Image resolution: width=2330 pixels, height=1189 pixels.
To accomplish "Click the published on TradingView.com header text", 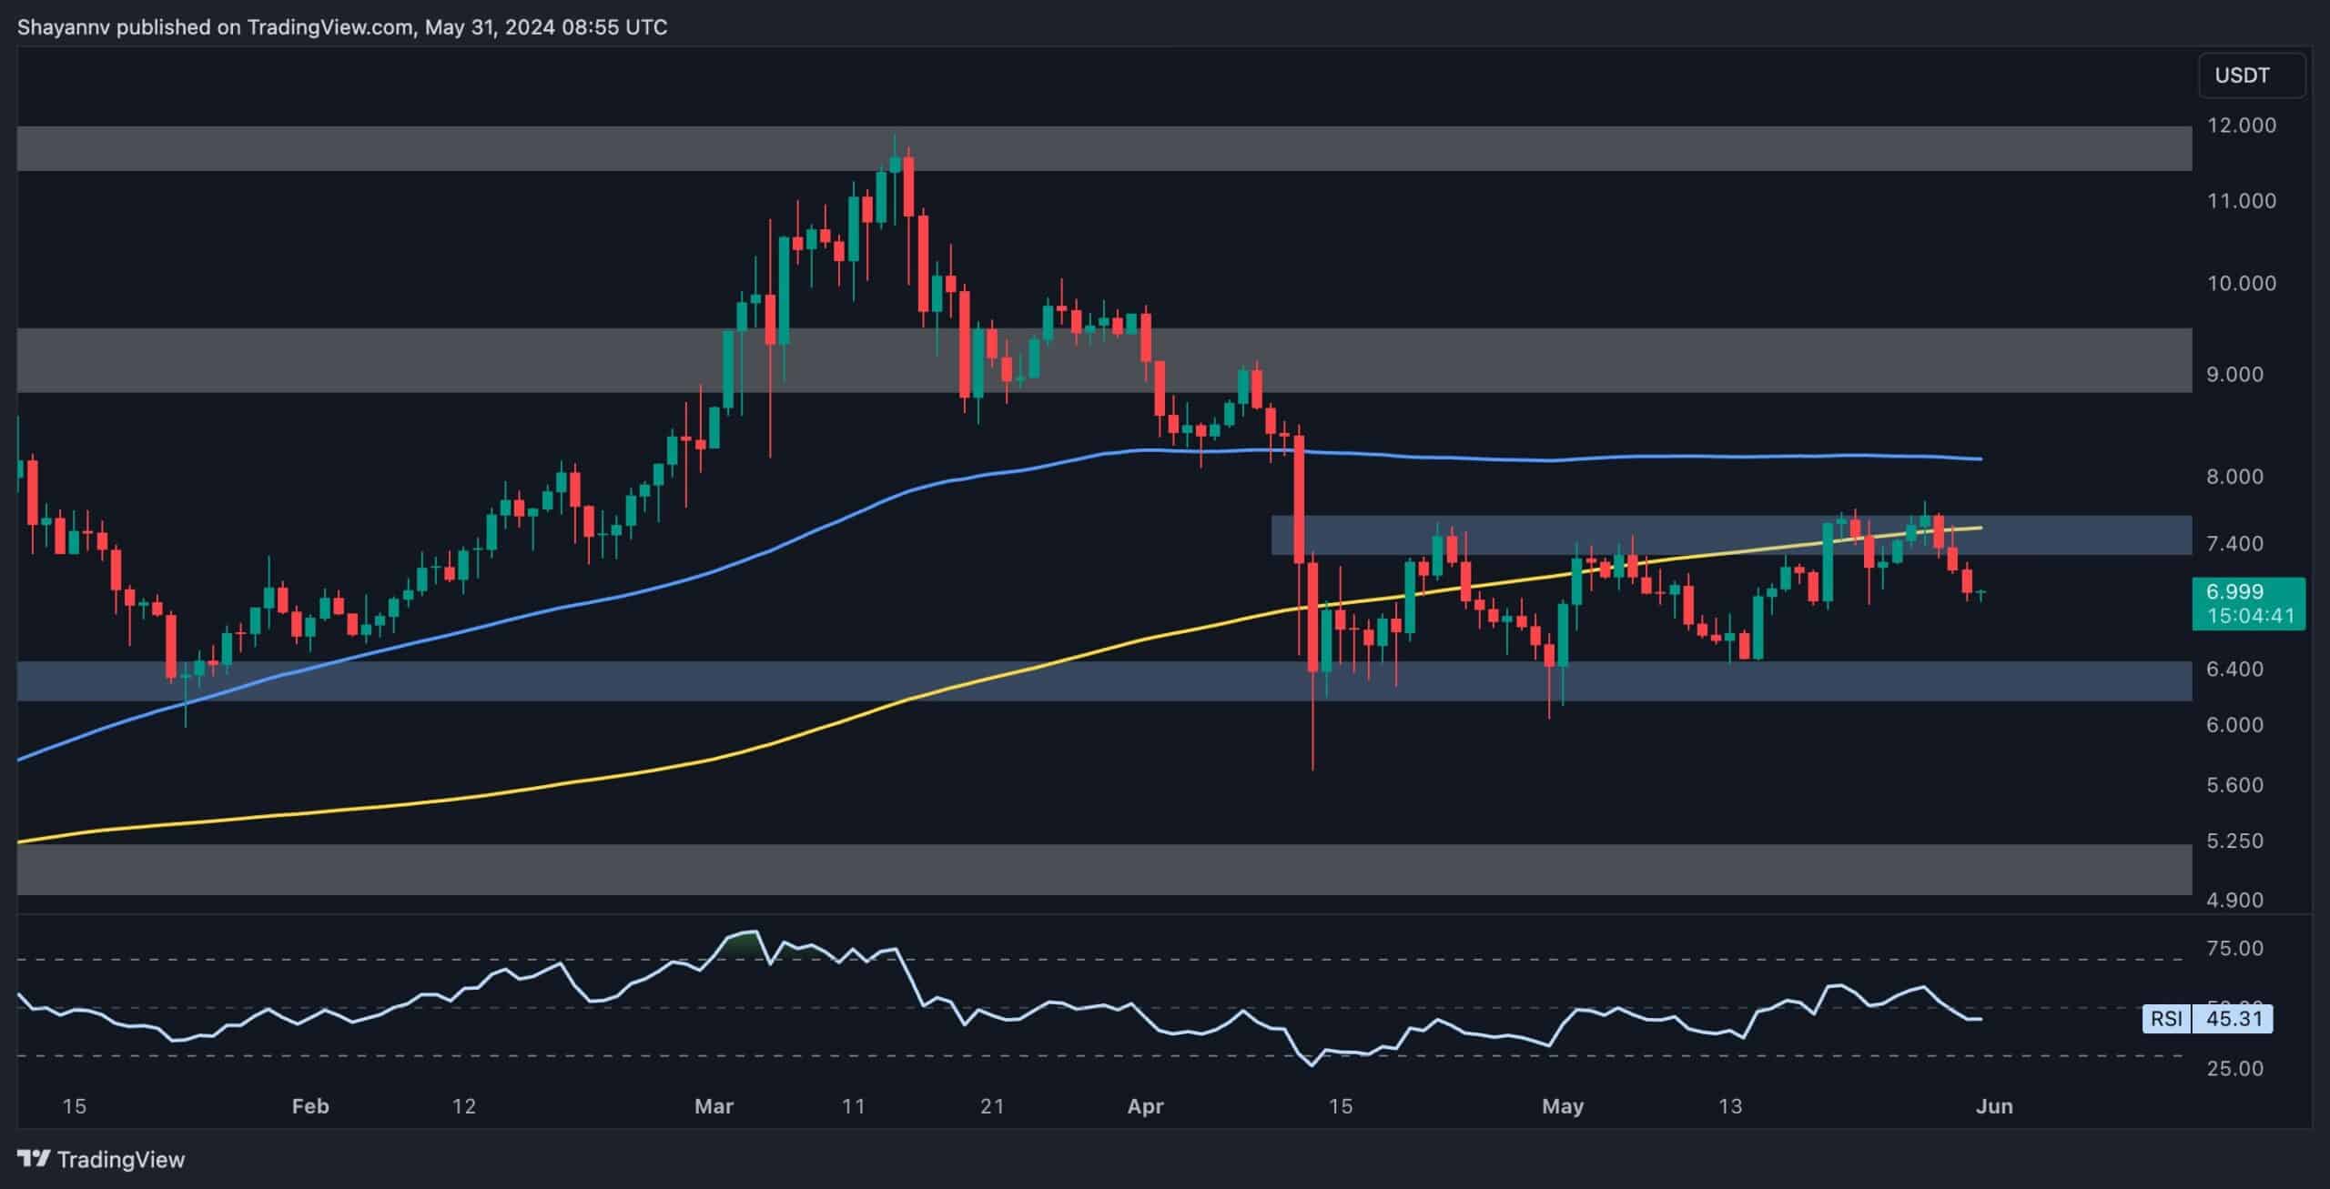I will coord(342,27).
